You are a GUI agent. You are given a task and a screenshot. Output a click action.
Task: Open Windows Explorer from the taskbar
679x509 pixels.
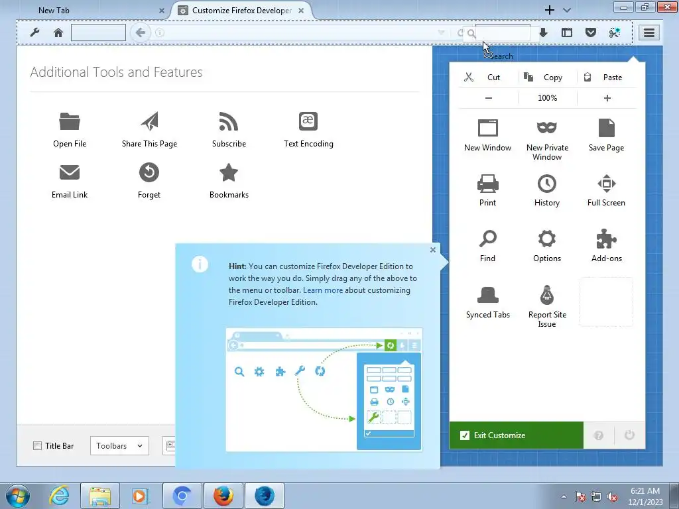(x=100, y=496)
